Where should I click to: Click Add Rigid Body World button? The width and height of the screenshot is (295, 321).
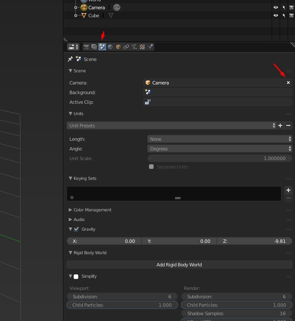point(179,265)
